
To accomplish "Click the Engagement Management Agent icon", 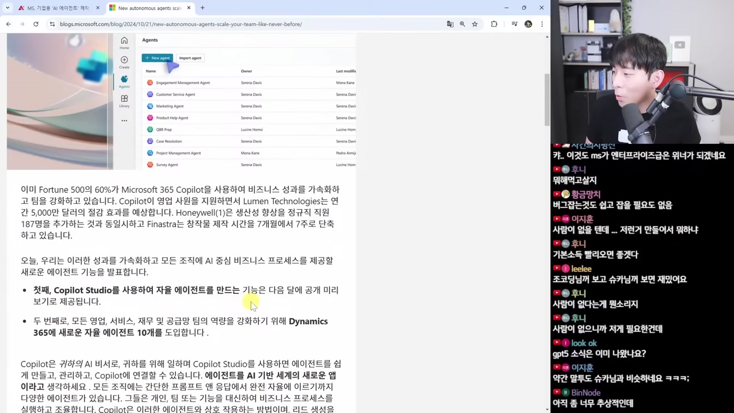I will click(150, 82).
